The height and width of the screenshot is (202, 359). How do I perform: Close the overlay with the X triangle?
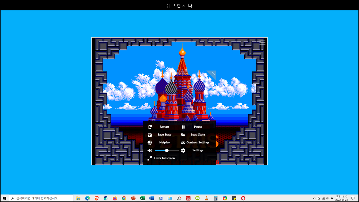(x=213, y=73)
